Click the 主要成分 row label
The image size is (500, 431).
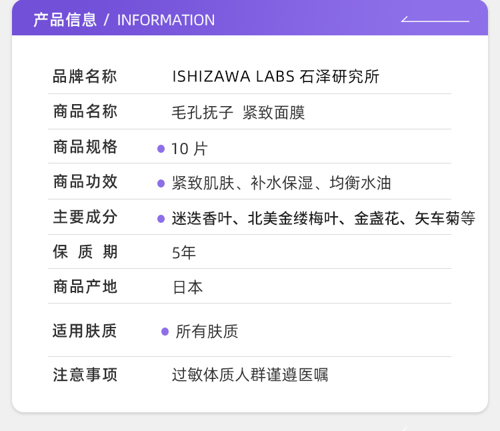coord(85,218)
